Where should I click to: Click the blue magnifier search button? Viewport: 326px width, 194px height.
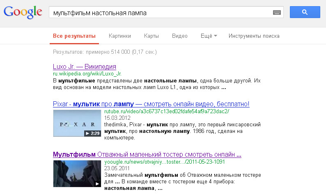pos(305,12)
